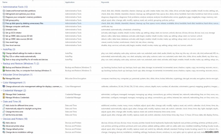
Task: Click the icon for ODBC data sources (64-bit)
Action: pyautogui.click(x=4, y=39)
